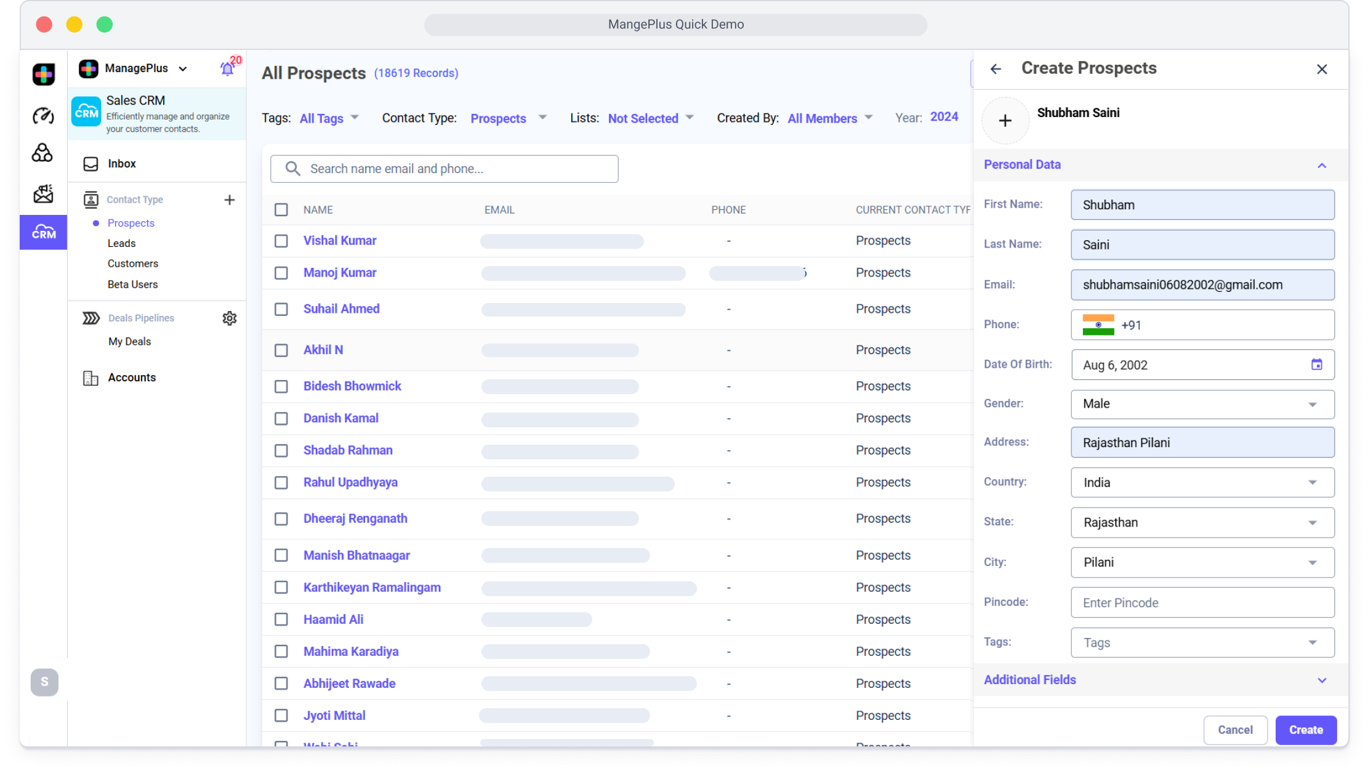
Task: Open the email campaigns sidebar icon
Action: 43,194
